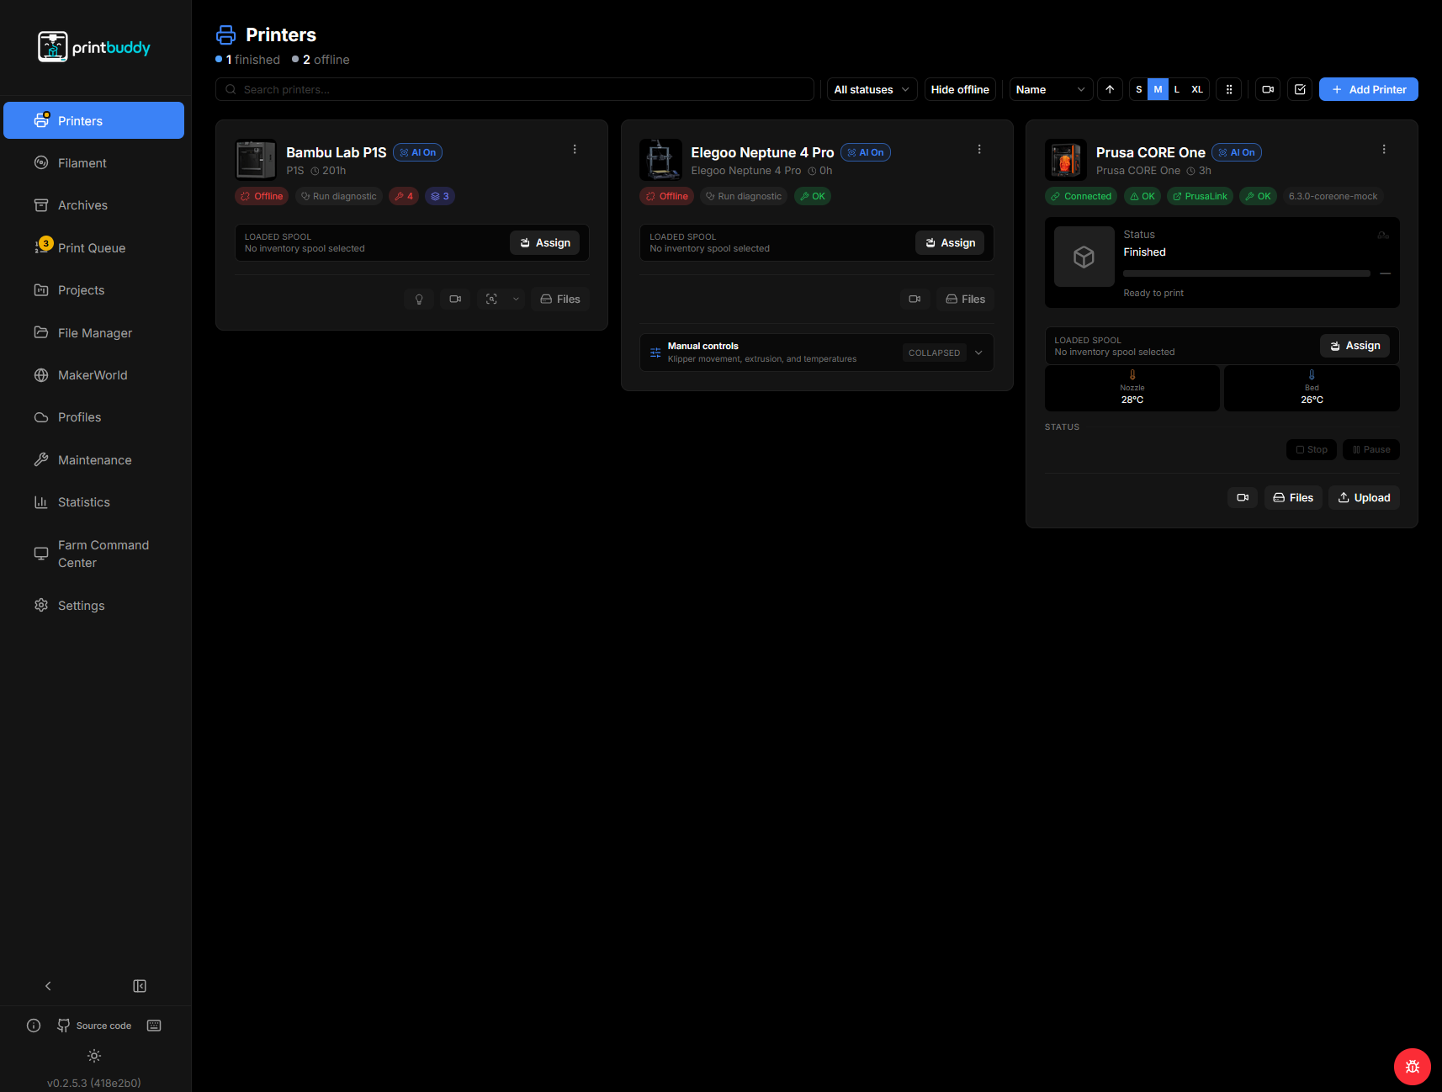Viewport: 1442px width, 1092px height.
Task: Open the PrusaLink link badge
Action: [x=1200, y=196]
